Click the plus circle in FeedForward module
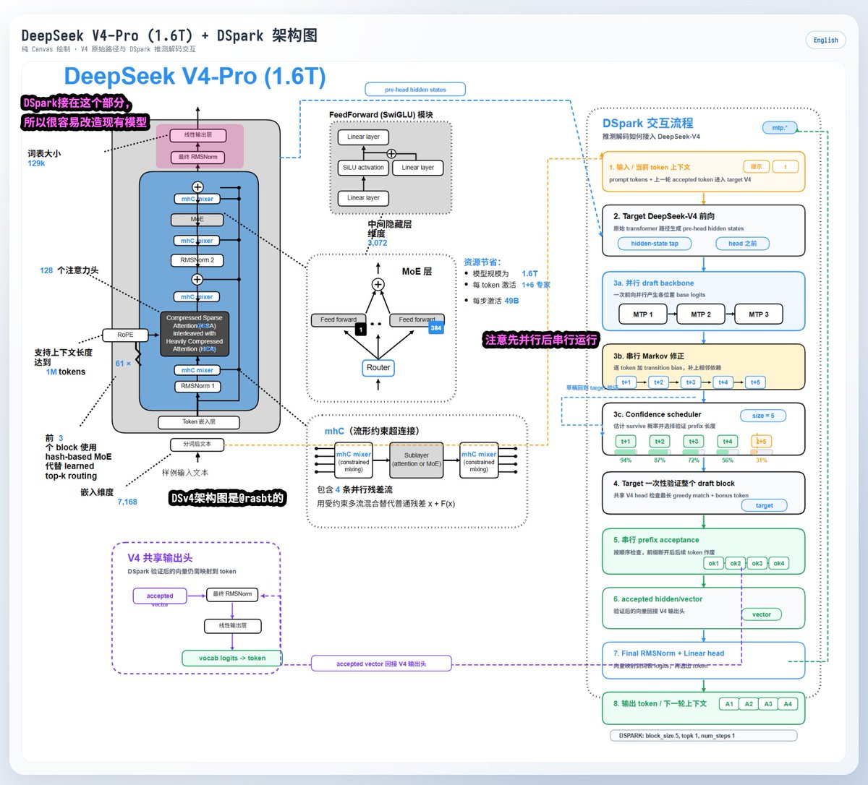Screen dimensions: 868x785 point(391,153)
